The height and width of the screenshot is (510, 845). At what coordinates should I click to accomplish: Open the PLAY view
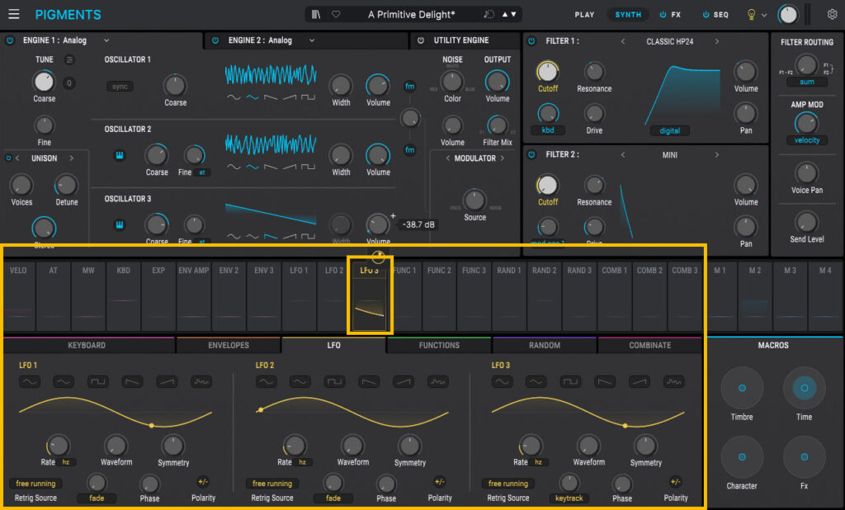pyautogui.click(x=584, y=15)
